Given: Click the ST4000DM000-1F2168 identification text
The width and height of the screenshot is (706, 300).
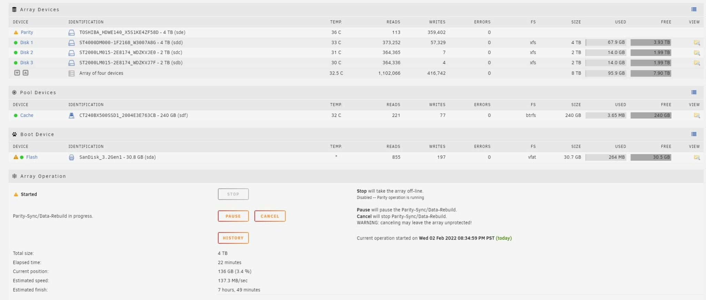Looking at the screenshot, I should tap(131, 43).
